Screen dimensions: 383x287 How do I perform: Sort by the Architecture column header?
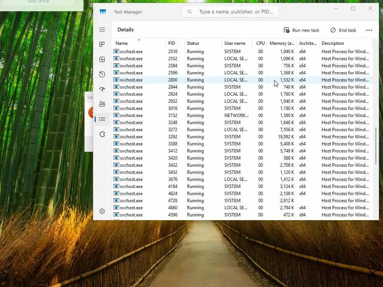308,43
